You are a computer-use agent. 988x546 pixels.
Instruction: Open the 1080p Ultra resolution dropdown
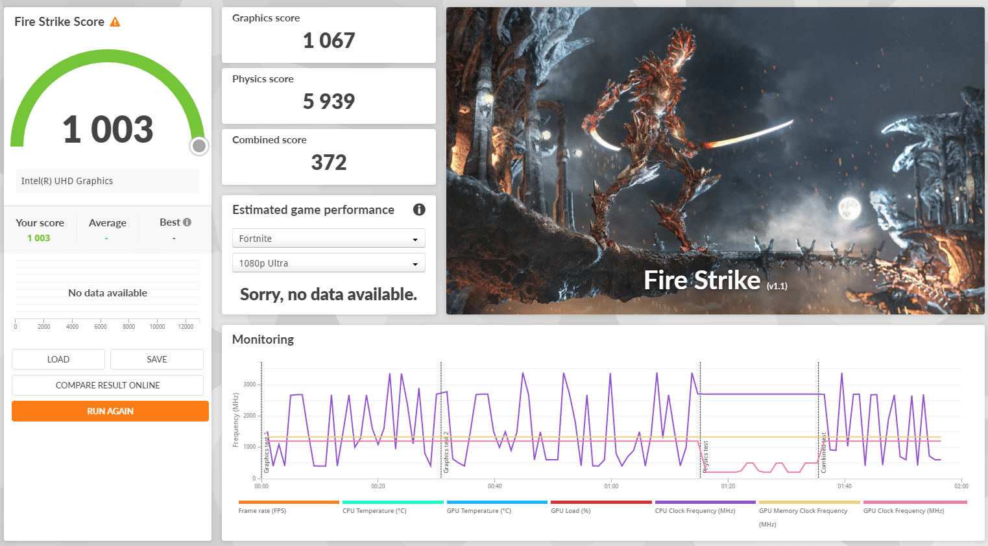point(328,263)
